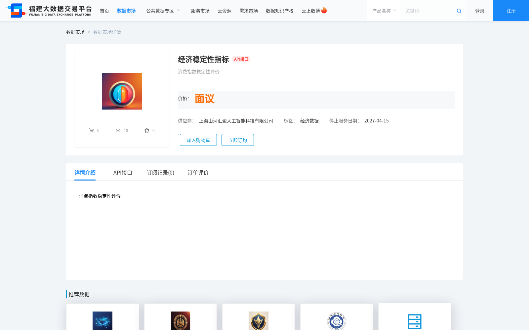Click supplier name 上海山河汇聚人工智能科技有限公司

click(236, 121)
